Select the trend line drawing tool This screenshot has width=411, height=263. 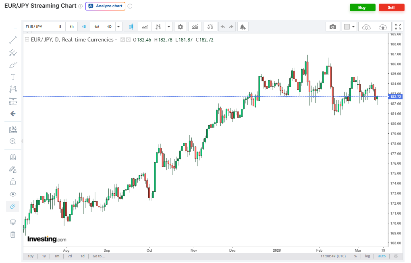pyautogui.click(x=13, y=40)
